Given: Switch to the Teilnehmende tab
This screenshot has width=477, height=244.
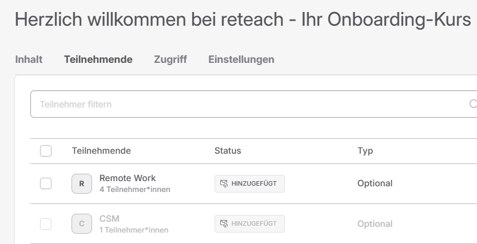Looking at the screenshot, I should tap(98, 59).
